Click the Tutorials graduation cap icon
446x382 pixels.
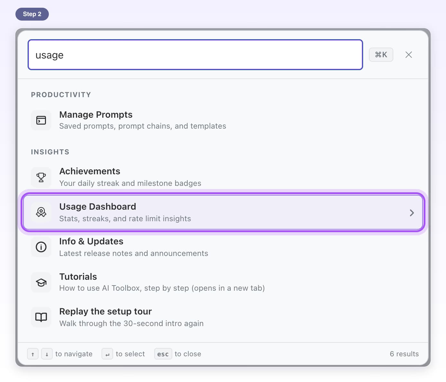click(41, 282)
